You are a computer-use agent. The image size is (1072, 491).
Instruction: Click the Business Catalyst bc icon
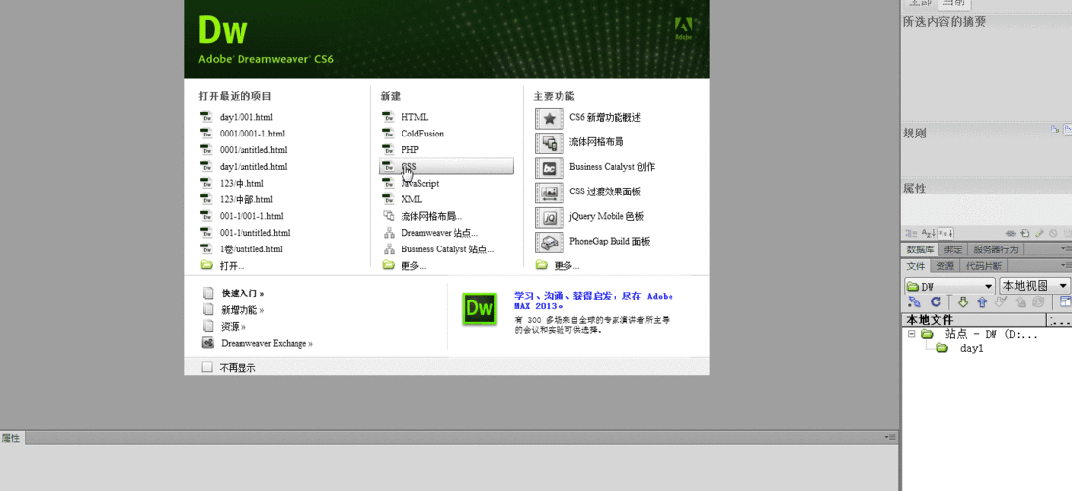[549, 167]
